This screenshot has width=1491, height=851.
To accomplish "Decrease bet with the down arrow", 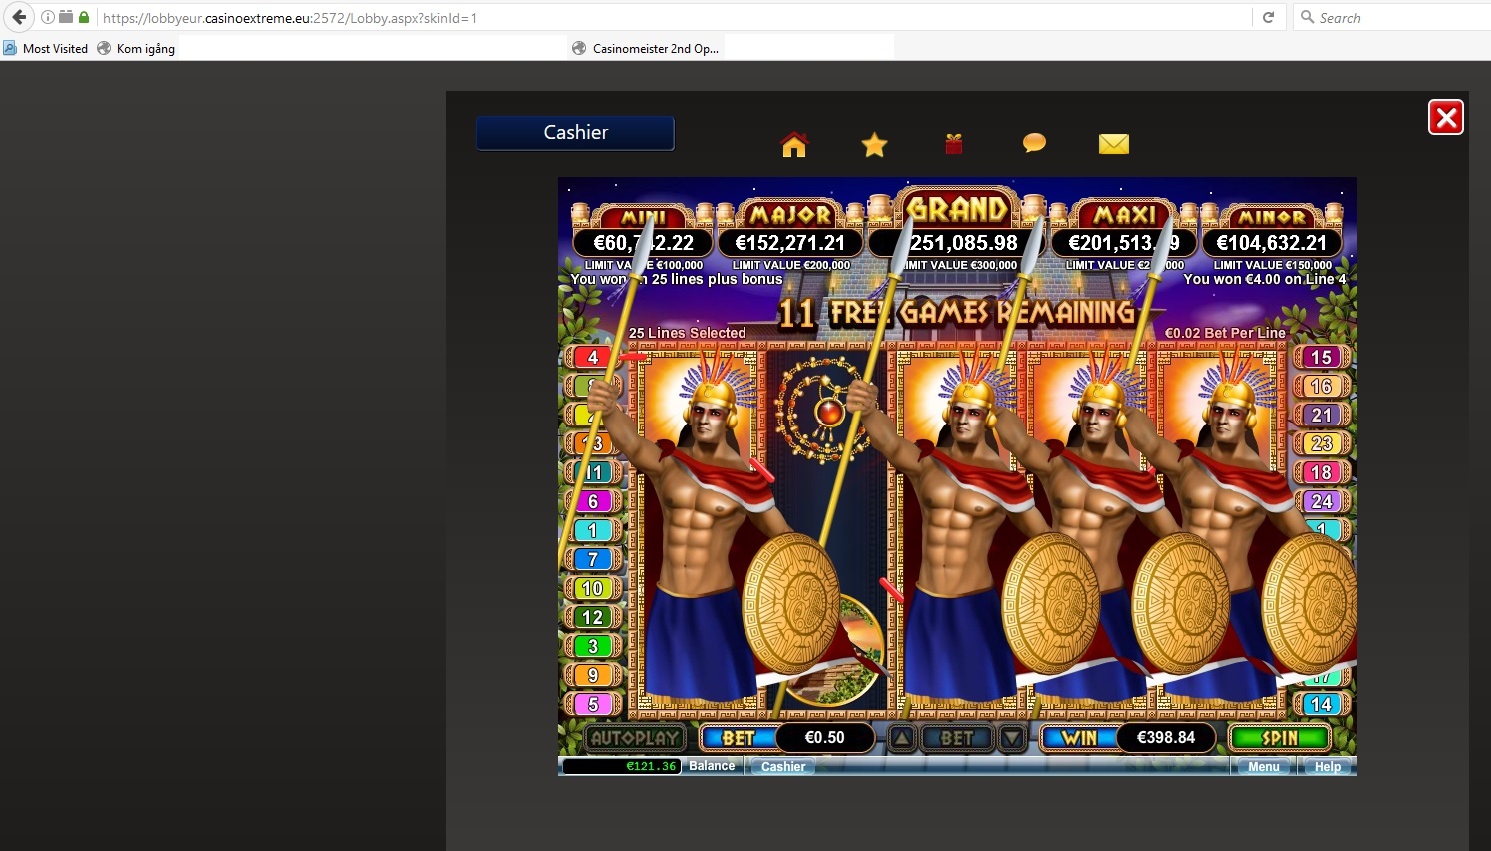I will 1013,738.
